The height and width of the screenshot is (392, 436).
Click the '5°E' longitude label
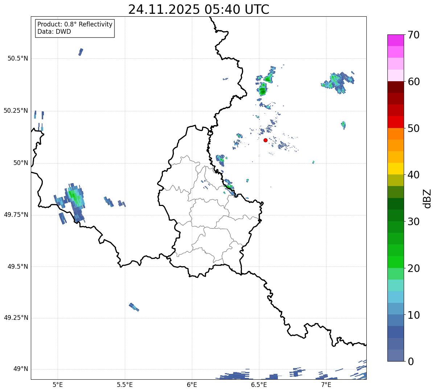[x=58, y=384]
